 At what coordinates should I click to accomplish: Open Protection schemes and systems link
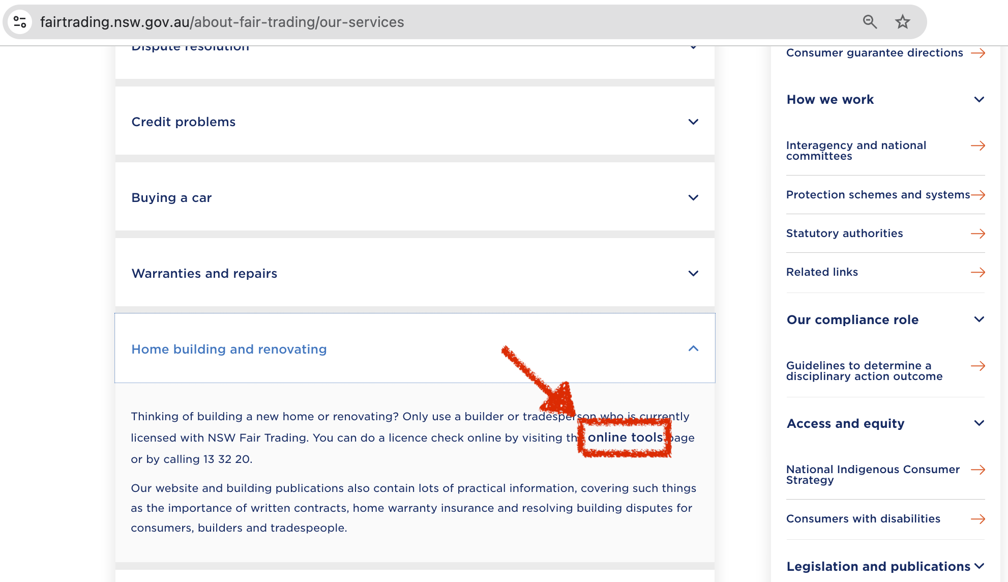point(878,195)
